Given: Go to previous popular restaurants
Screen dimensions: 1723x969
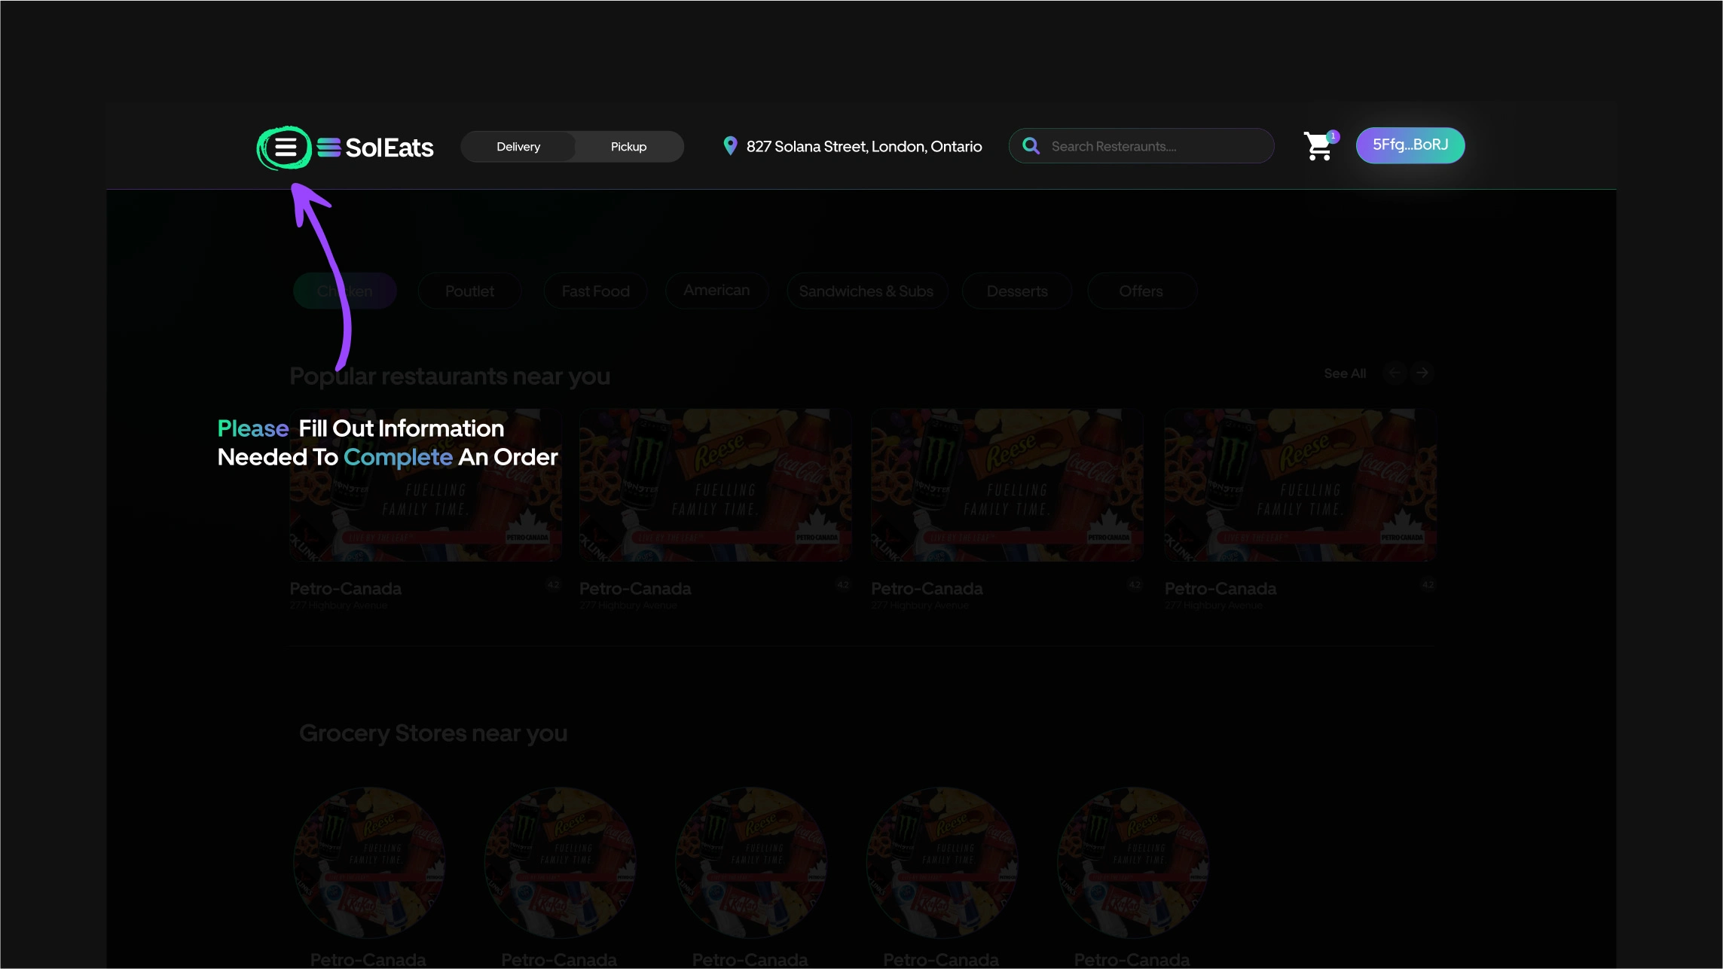Looking at the screenshot, I should 1395,373.
